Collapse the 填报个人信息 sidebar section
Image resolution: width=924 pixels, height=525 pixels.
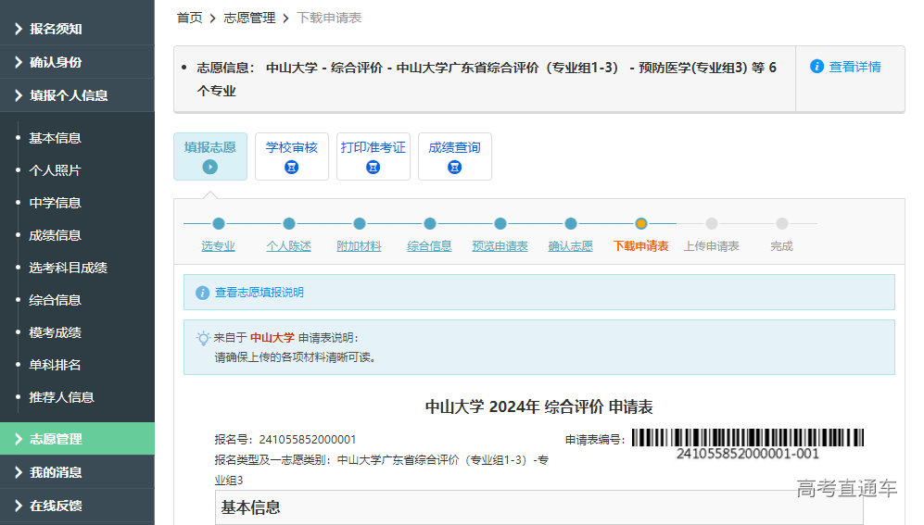point(77,95)
